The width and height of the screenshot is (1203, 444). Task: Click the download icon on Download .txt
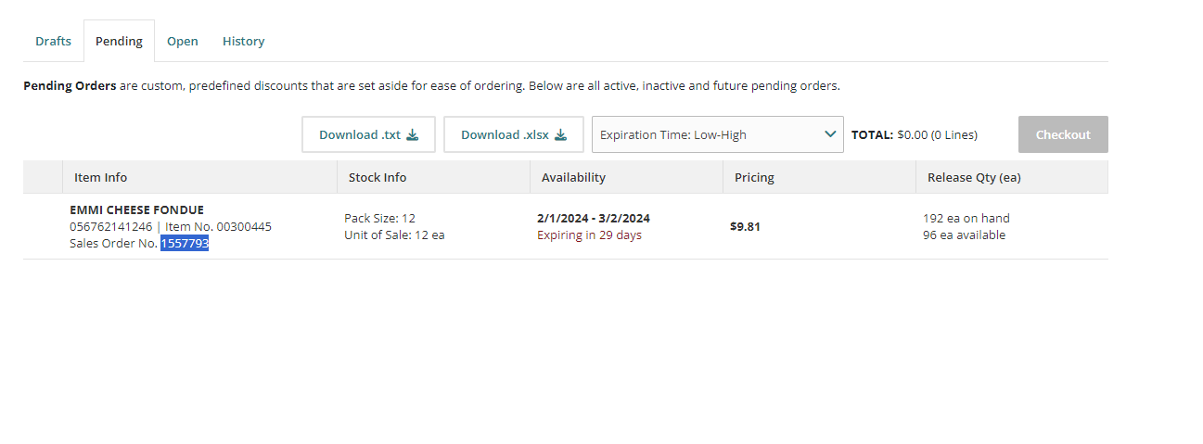[x=413, y=134]
